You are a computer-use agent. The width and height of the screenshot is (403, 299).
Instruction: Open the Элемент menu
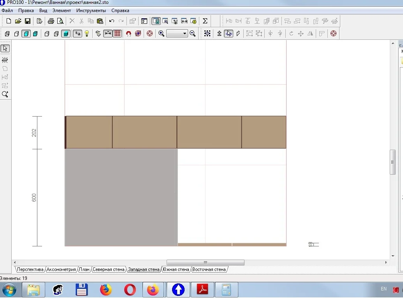(x=62, y=11)
